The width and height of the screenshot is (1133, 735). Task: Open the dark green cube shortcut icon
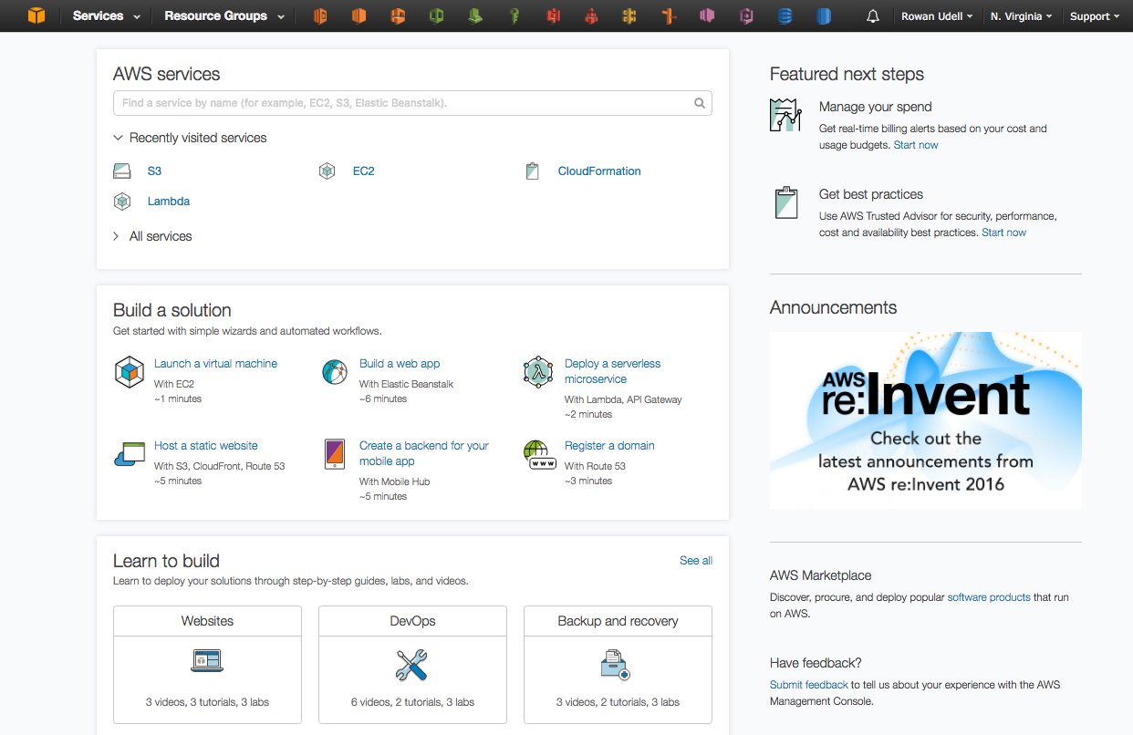[436, 16]
